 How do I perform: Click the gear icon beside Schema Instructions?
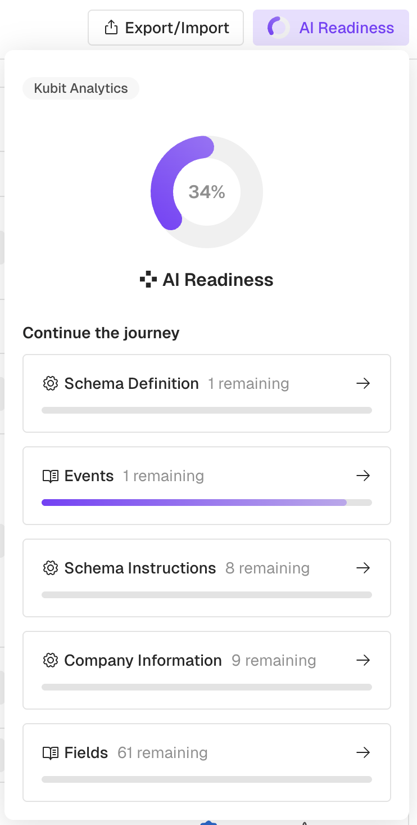point(51,568)
